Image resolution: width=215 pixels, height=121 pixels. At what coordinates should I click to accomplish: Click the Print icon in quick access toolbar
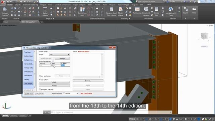21,2
